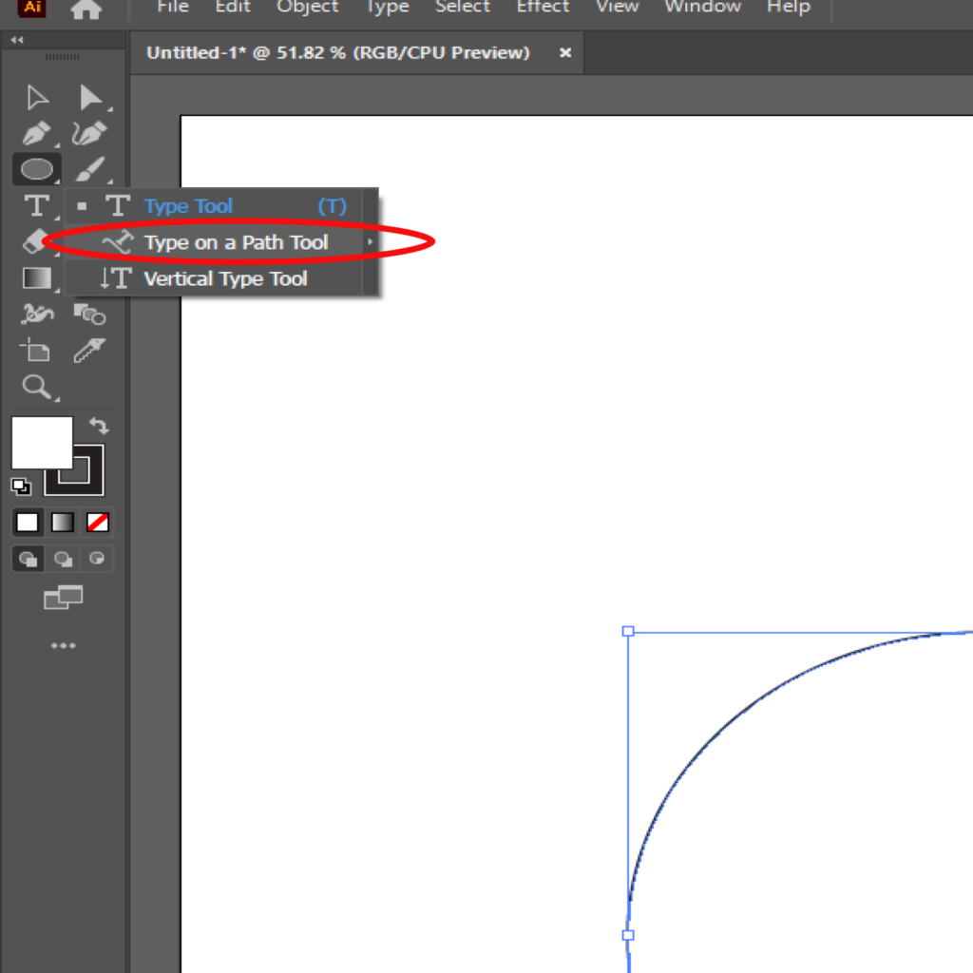Choose Type on a Path Tool

(213, 242)
